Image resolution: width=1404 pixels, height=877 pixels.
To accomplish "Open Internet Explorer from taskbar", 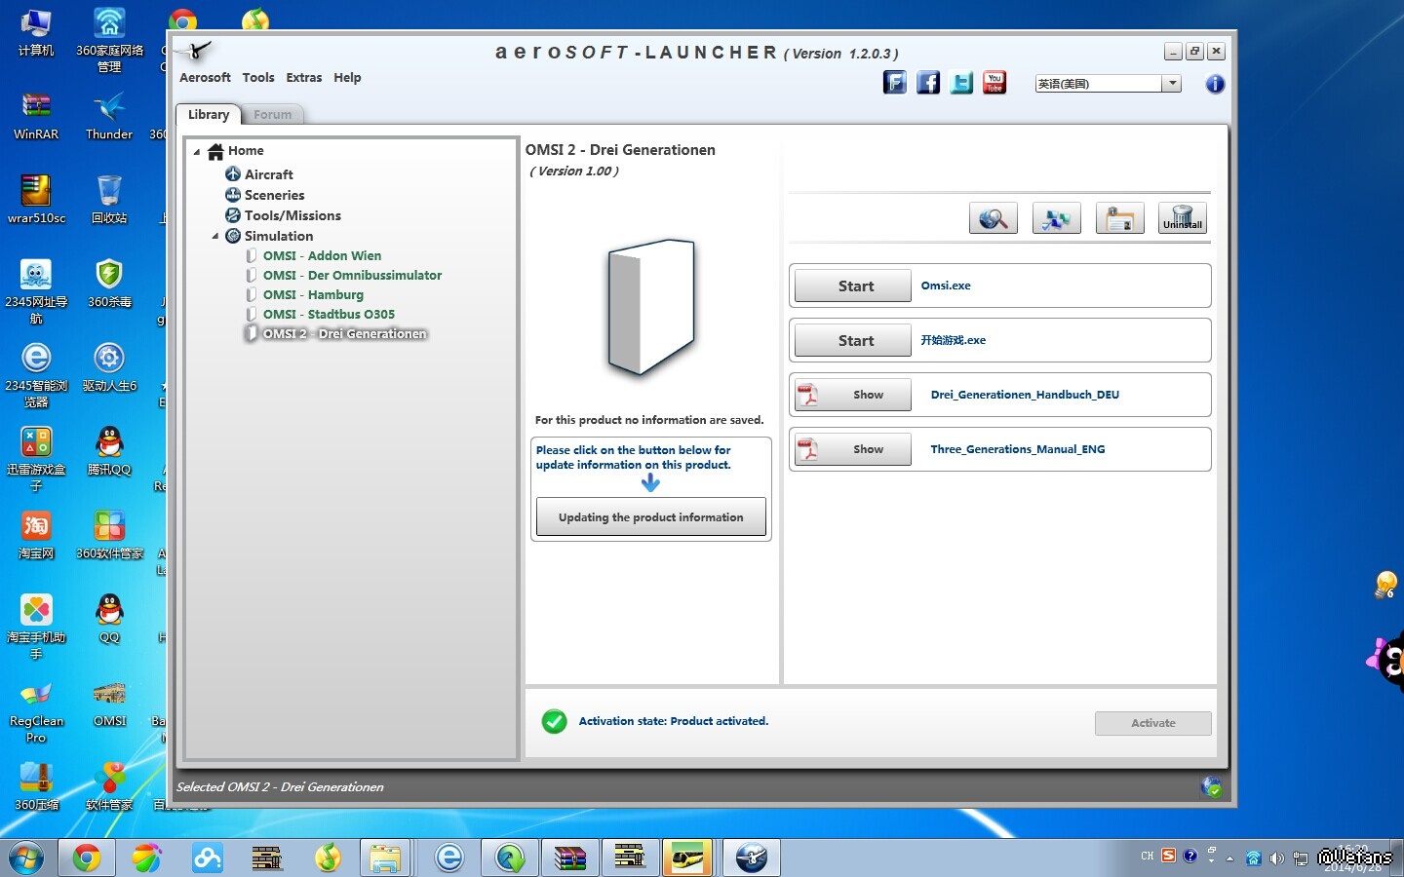I will click(448, 858).
